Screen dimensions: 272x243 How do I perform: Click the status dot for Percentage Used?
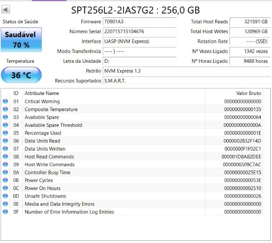[6, 133]
